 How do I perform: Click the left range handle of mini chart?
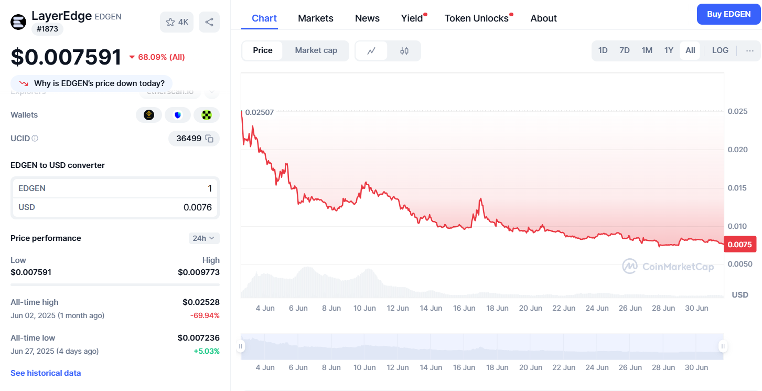[241, 346]
